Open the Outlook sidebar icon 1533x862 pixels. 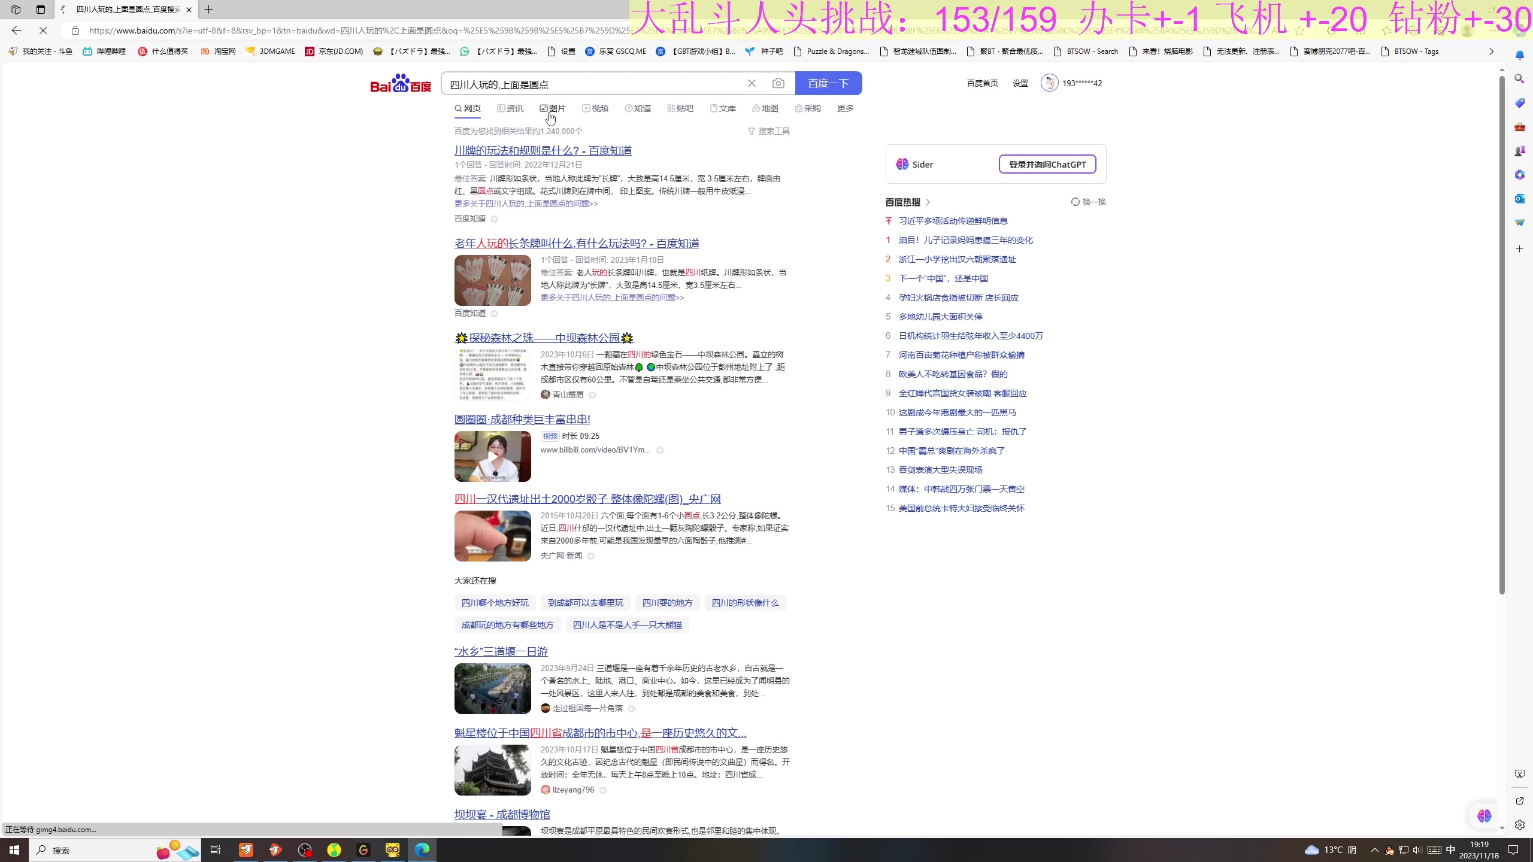coord(1519,198)
